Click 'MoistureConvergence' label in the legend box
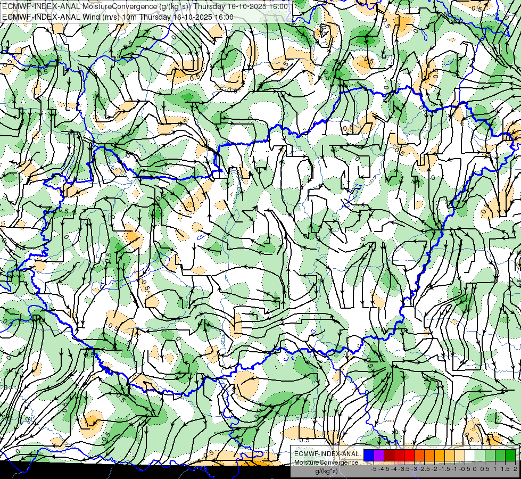 click(x=326, y=463)
